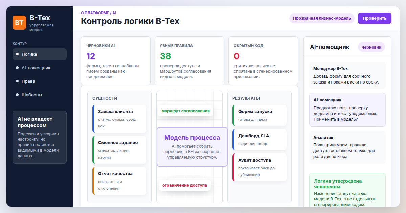Viewport: 406px width, 213px height.
Task: Click the О платформе / AI breadcrumb
Action: [98, 13]
